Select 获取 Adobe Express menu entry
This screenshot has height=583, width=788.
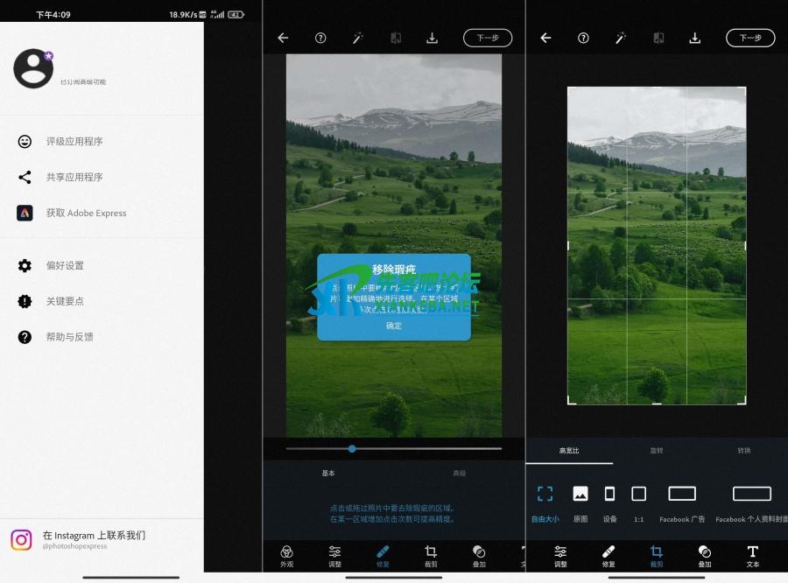pyautogui.click(x=85, y=213)
